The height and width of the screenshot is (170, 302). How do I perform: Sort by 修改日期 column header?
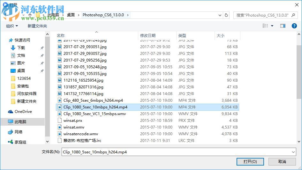tap(147, 35)
